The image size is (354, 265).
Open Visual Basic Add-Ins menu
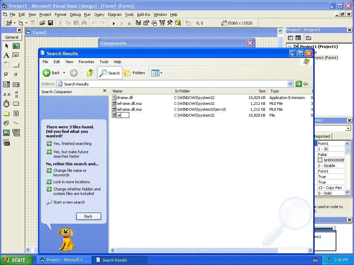pos(143,14)
